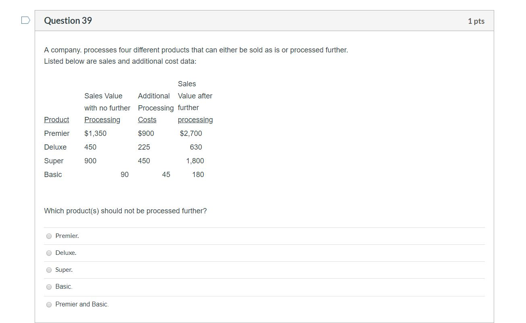Viewport: 526px width, 323px height.
Task: Click the Basic answer label text
Action: [63, 286]
